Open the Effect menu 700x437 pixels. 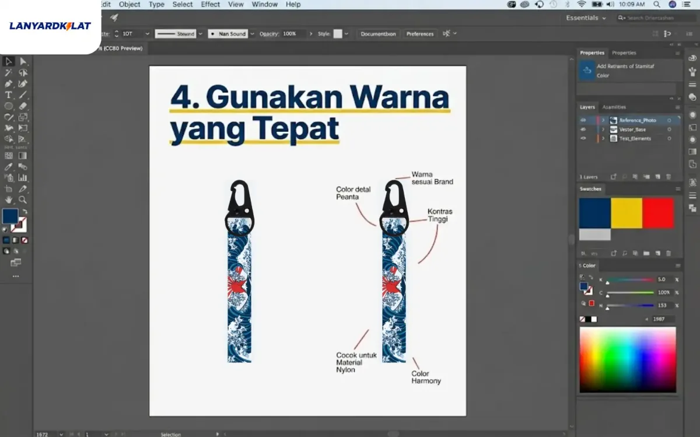tap(210, 4)
